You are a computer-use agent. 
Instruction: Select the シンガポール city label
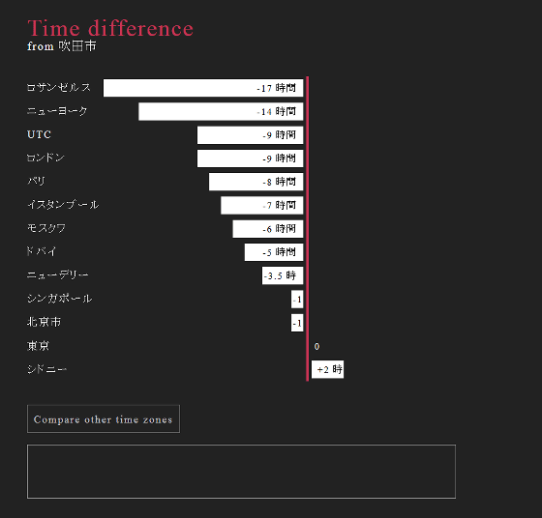[x=59, y=299]
